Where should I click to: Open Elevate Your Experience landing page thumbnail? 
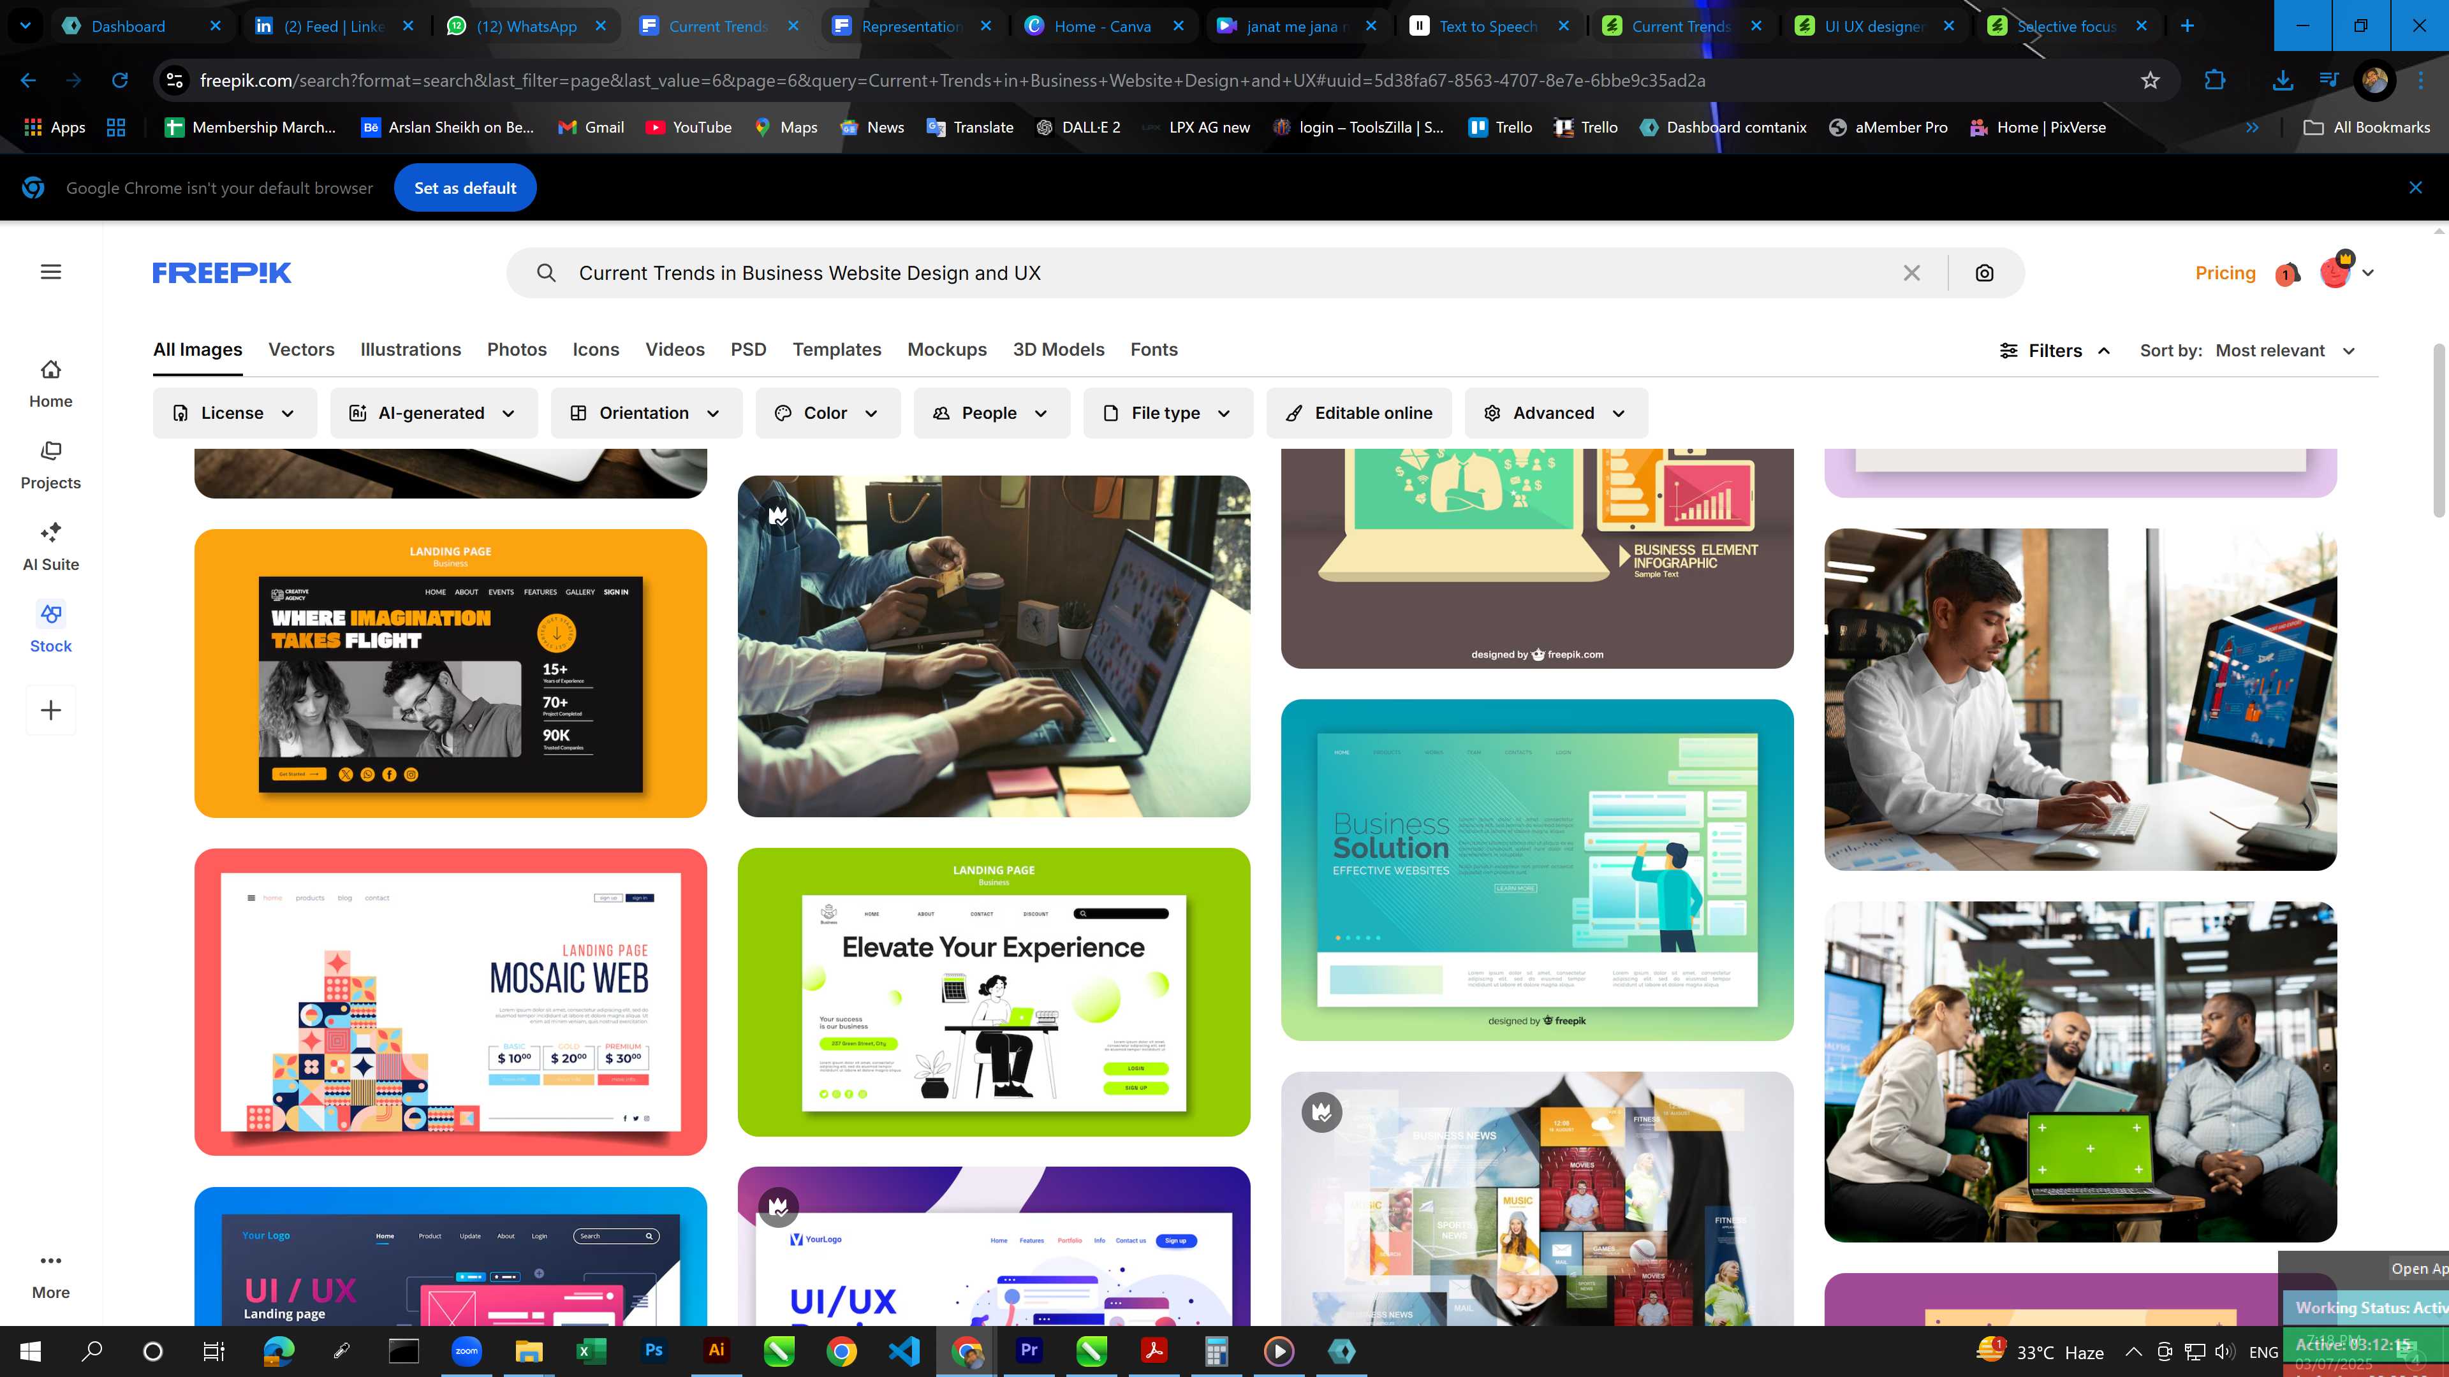(994, 991)
